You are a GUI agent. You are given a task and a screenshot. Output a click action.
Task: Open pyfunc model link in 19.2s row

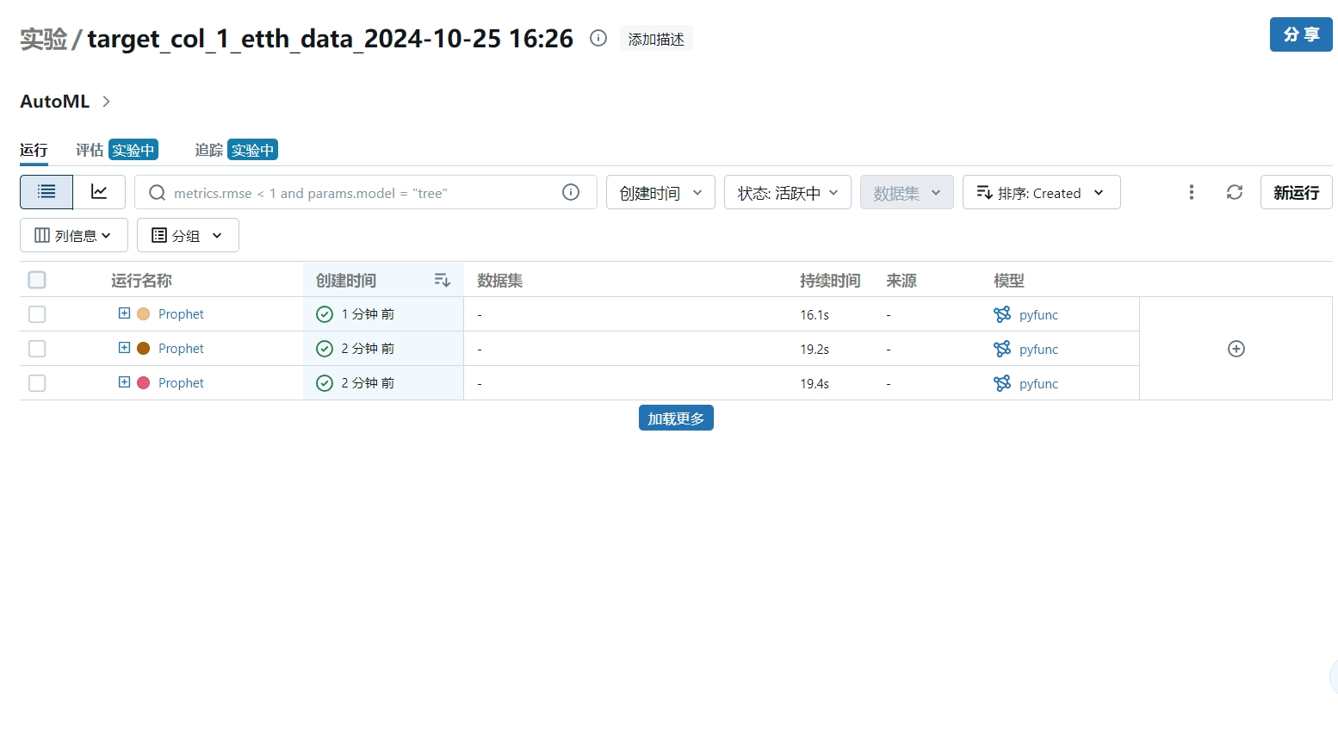point(1038,350)
